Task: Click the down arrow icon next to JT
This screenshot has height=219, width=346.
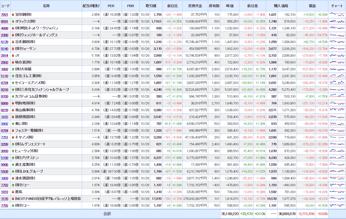Action: [x=13, y=56]
